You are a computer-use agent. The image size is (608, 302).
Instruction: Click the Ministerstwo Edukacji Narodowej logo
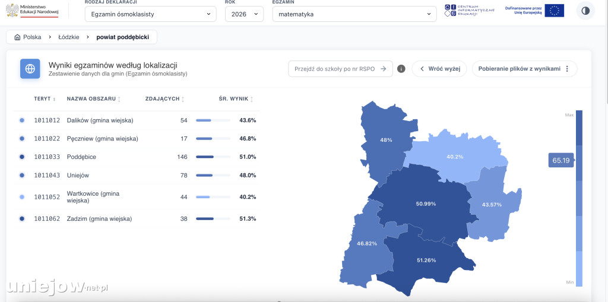tap(33, 10)
